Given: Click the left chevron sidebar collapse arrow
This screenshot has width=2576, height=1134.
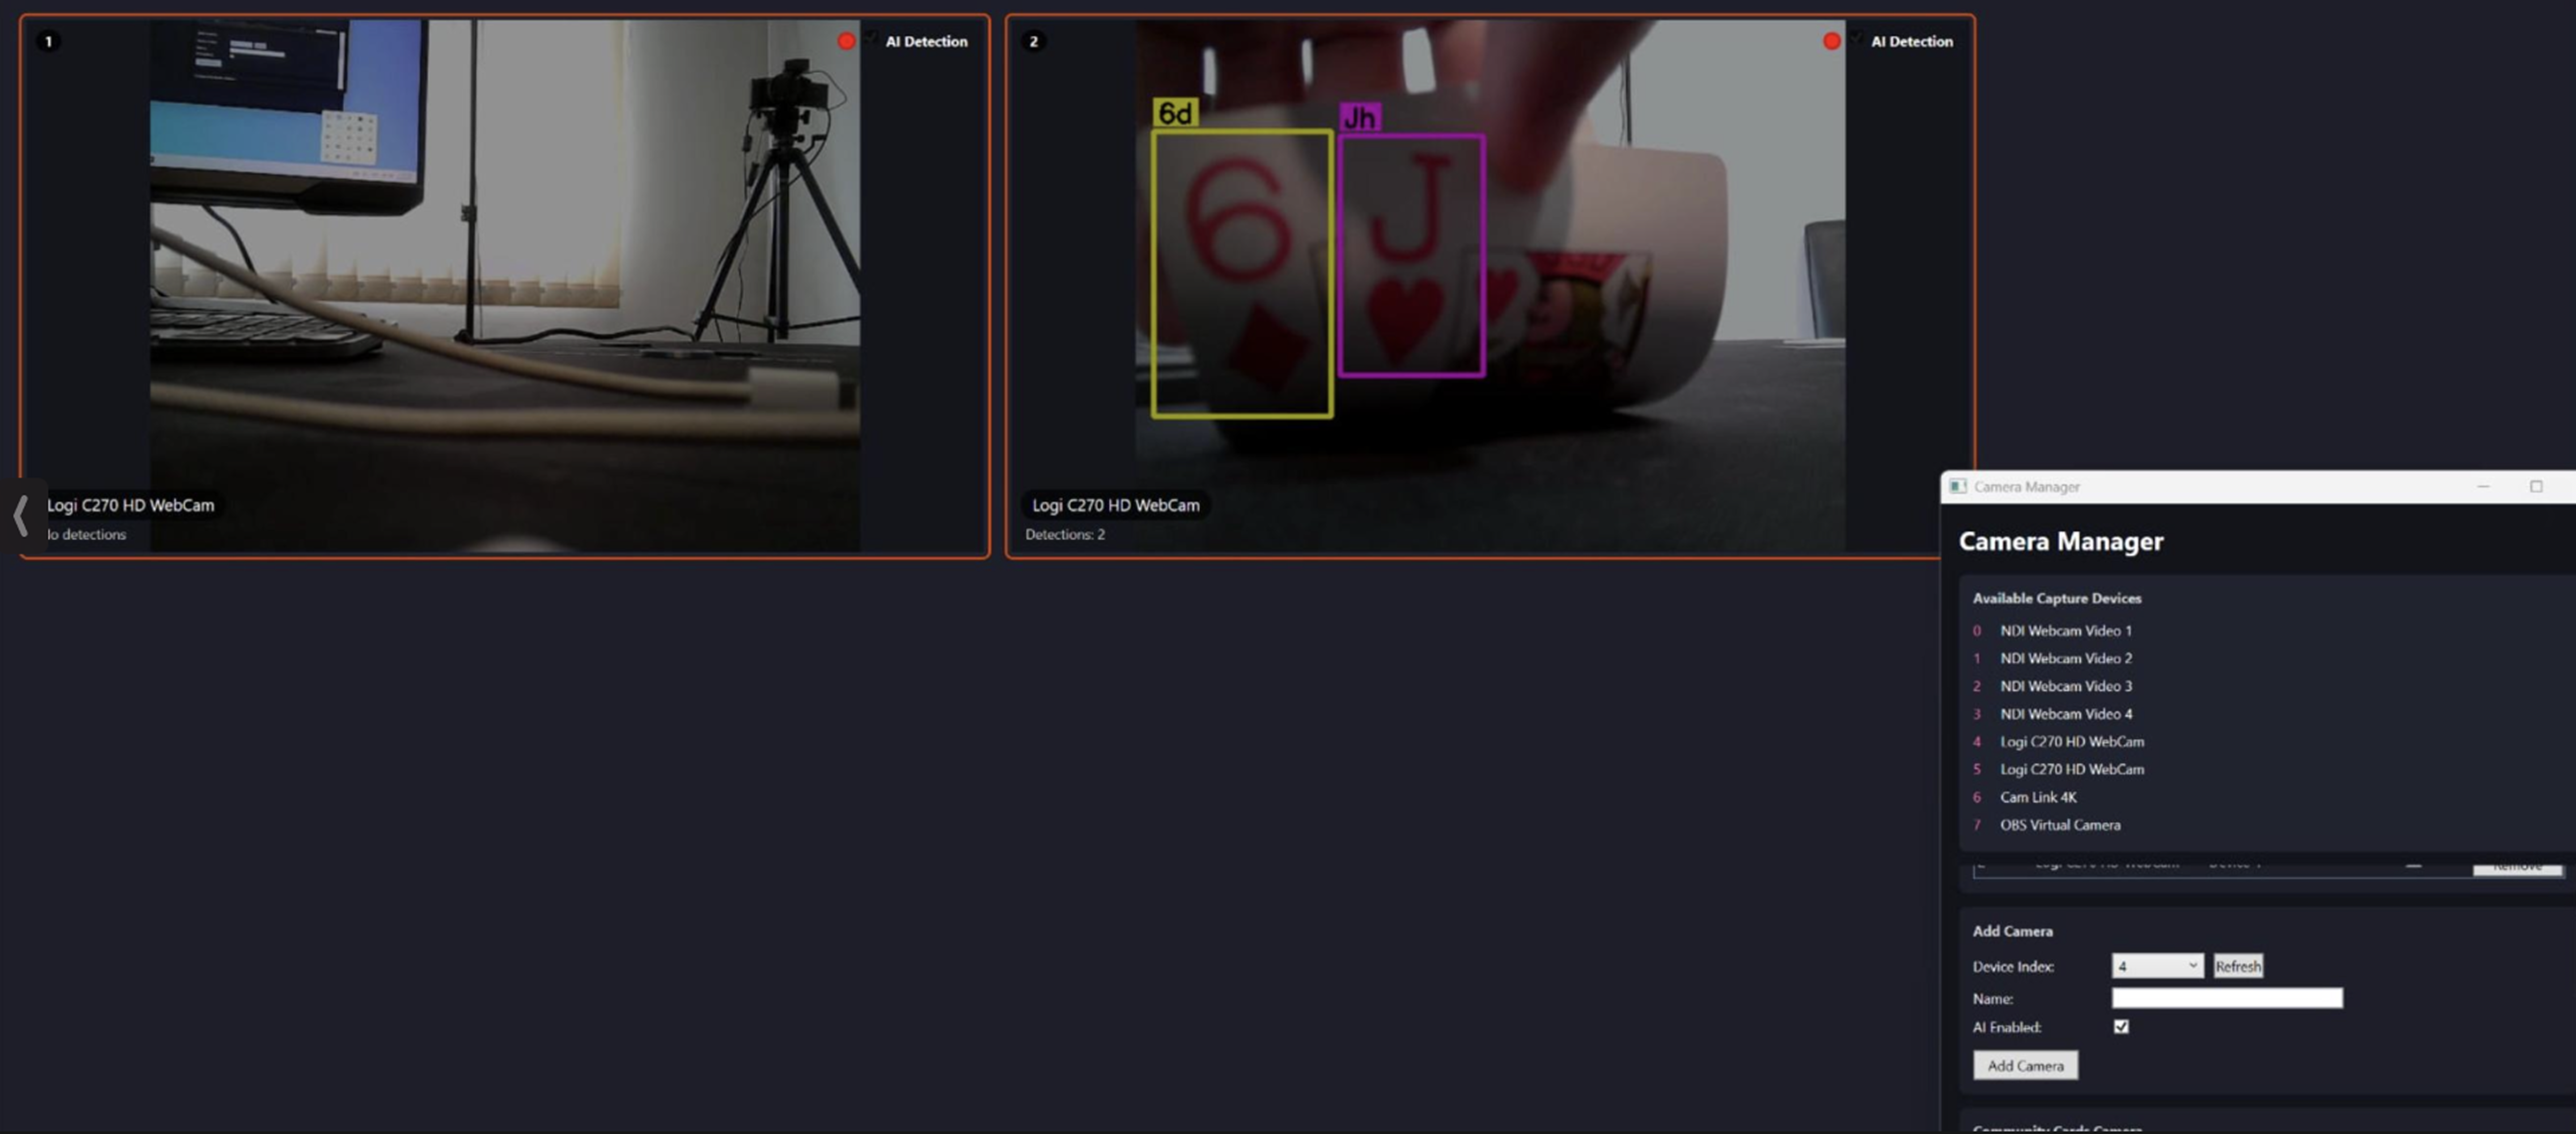Looking at the screenshot, I should click(x=21, y=516).
